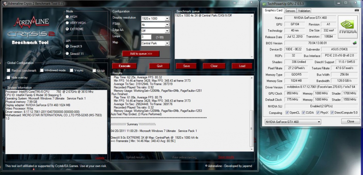The image size is (363, 175).
Task: Click Add to queue button
Action: pos(141,54)
